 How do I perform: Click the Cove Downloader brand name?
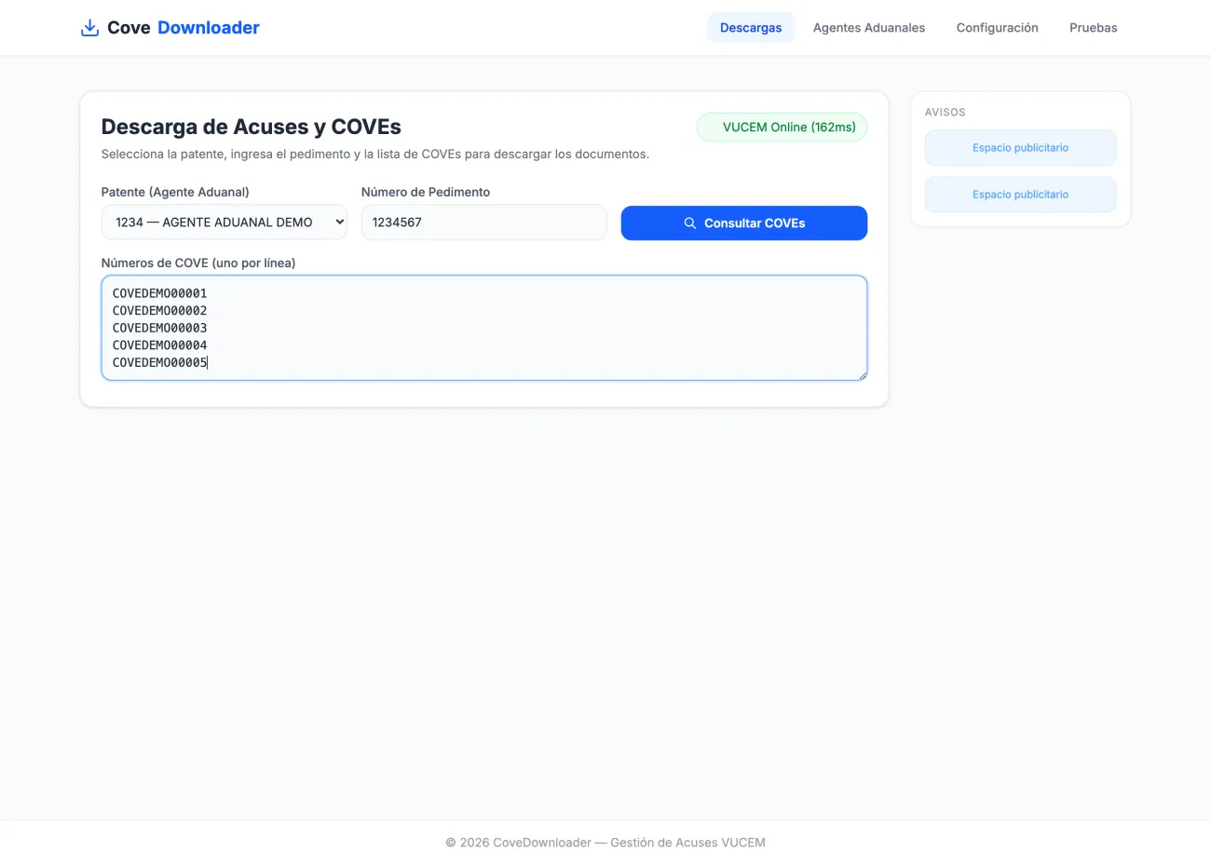pyautogui.click(x=184, y=28)
